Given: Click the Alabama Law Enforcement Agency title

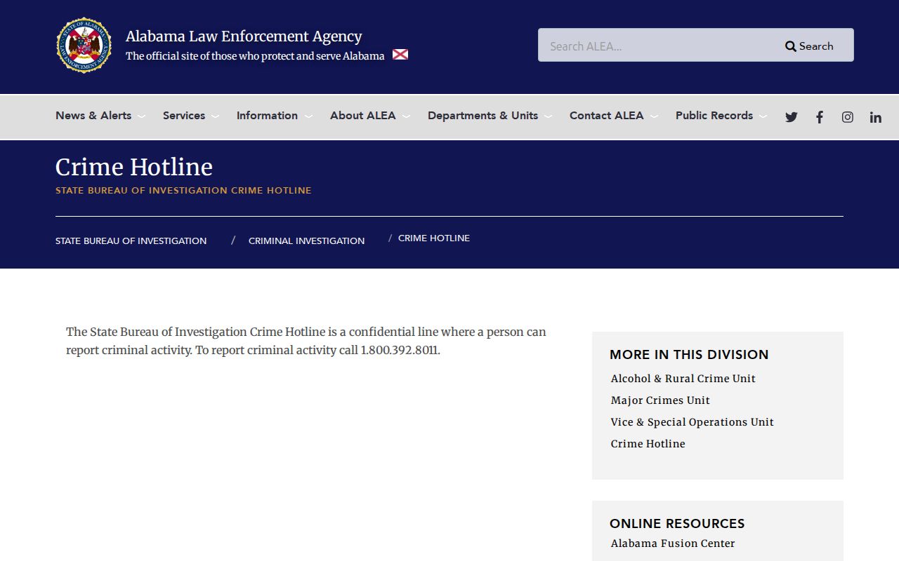Looking at the screenshot, I should [244, 36].
